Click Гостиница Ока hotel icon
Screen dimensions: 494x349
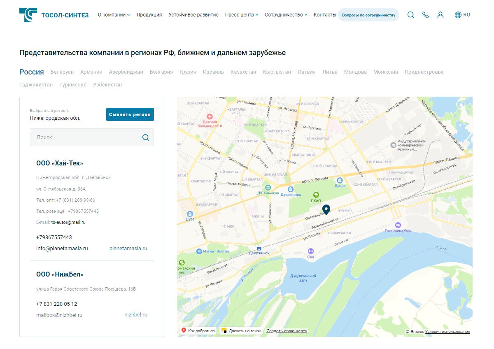pos(398,225)
